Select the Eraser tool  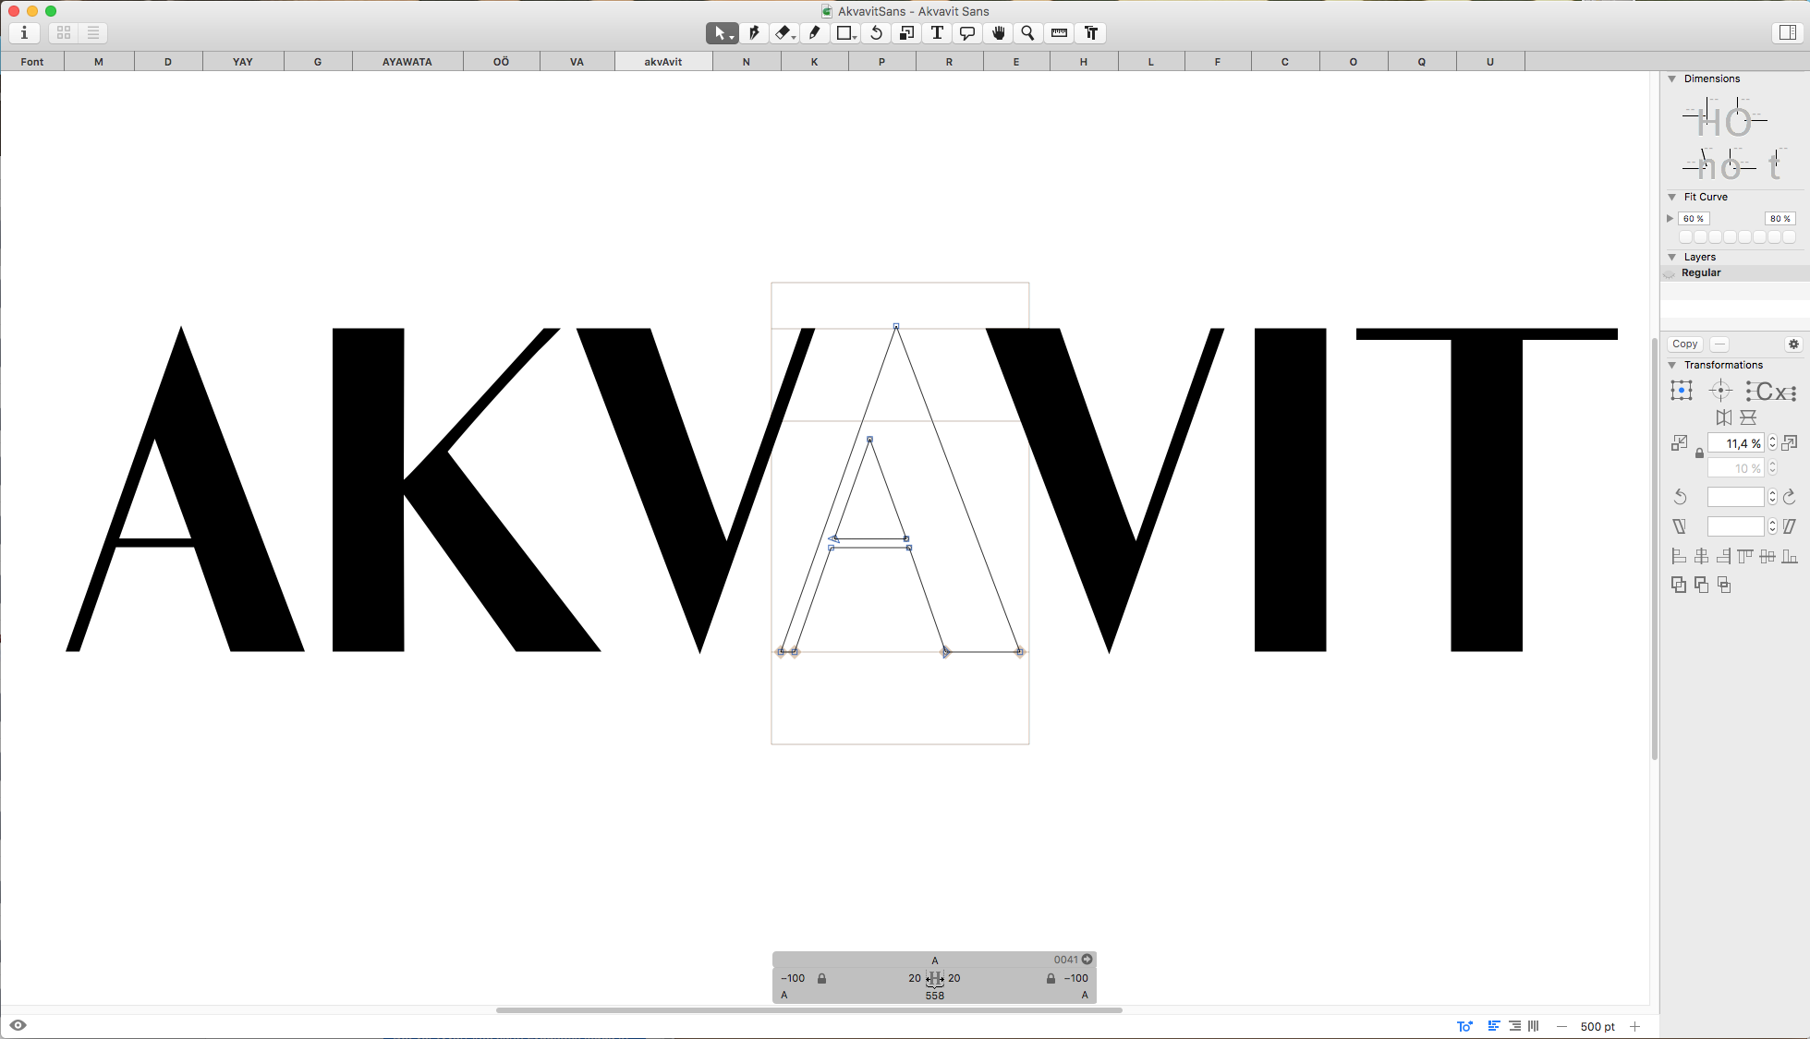(783, 33)
